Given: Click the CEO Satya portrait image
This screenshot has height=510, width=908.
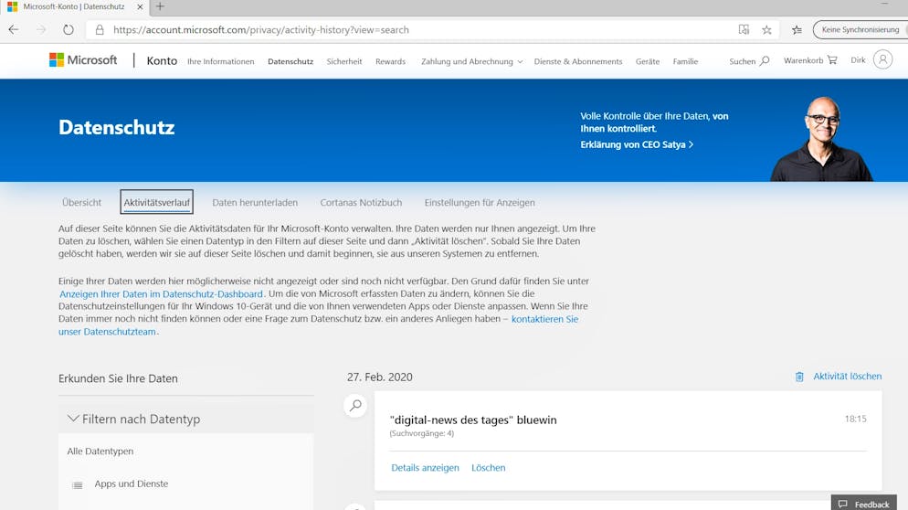Looking at the screenshot, I should tap(821, 139).
